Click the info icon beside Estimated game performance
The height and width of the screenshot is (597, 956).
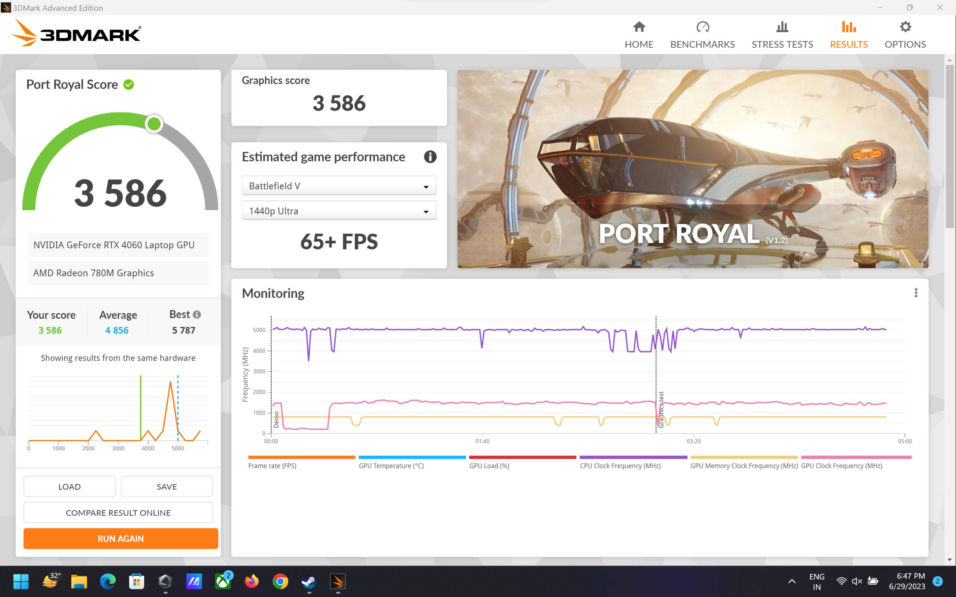(430, 157)
